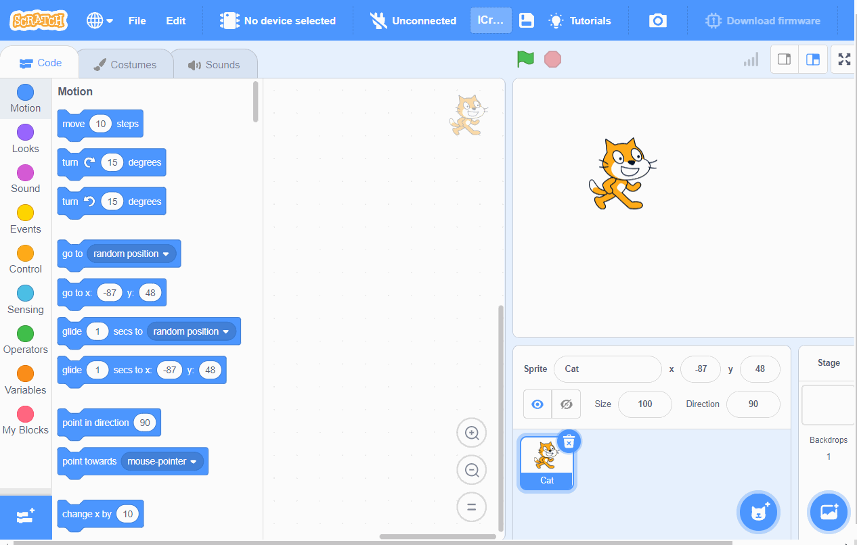Select the Control block category
The width and height of the screenshot is (857, 545).
point(25,260)
